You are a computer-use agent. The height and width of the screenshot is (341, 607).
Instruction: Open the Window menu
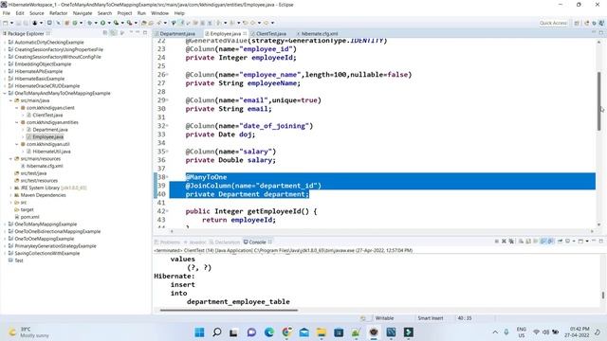click(159, 13)
